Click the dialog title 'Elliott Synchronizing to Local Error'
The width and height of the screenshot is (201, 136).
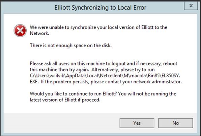[100, 8]
